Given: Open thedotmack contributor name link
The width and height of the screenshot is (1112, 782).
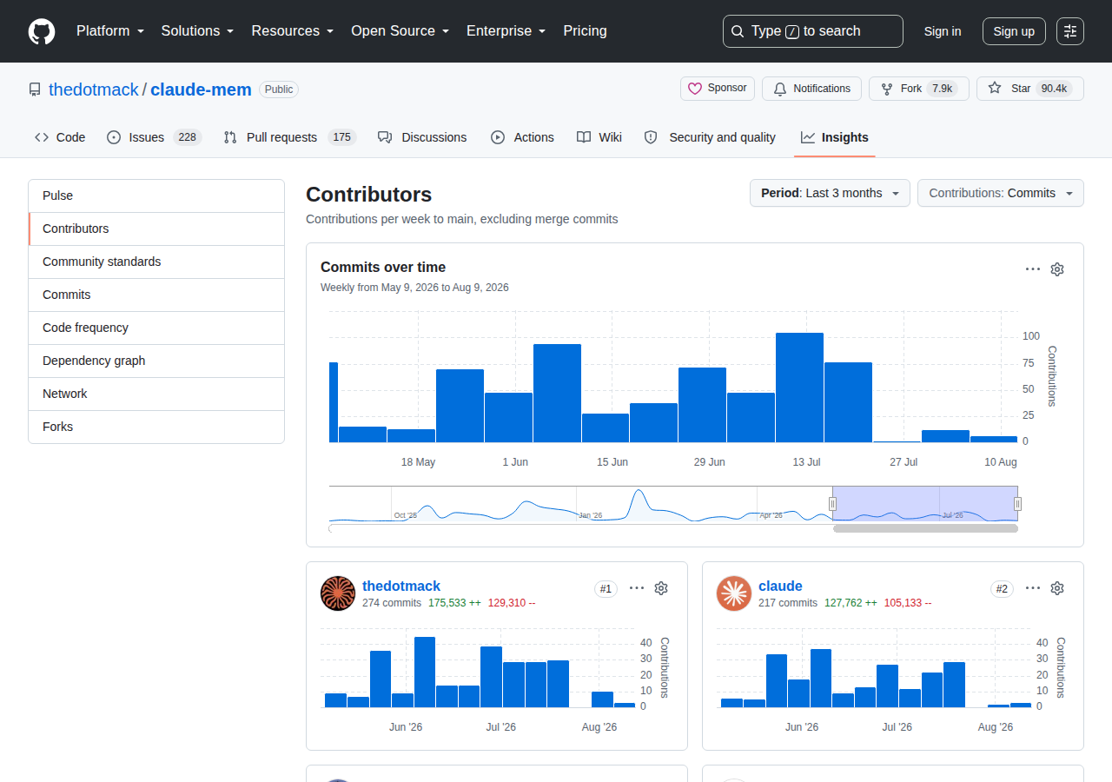Looking at the screenshot, I should pos(401,586).
